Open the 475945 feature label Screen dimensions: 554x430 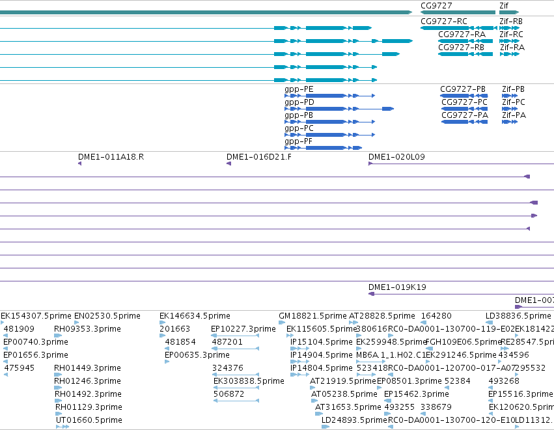(x=19, y=368)
